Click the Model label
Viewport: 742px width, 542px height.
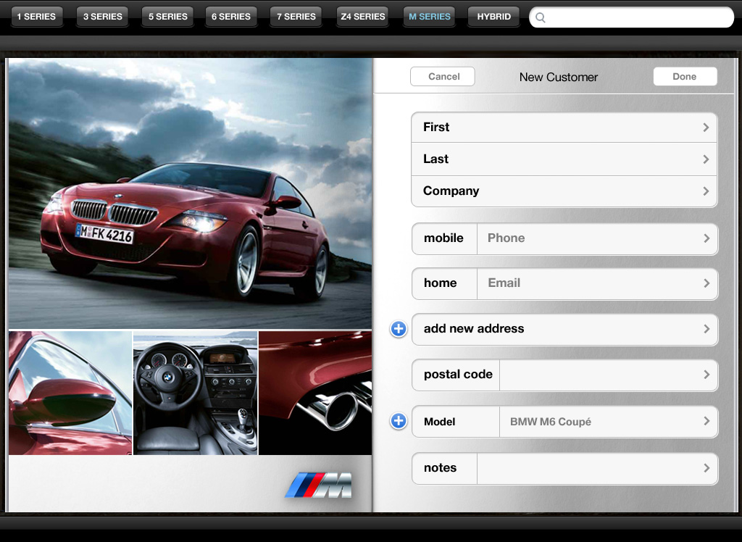click(440, 422)
